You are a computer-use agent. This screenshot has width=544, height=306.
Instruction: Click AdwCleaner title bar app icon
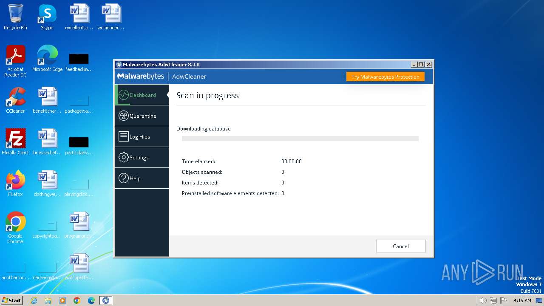click(x=119, y=65)
